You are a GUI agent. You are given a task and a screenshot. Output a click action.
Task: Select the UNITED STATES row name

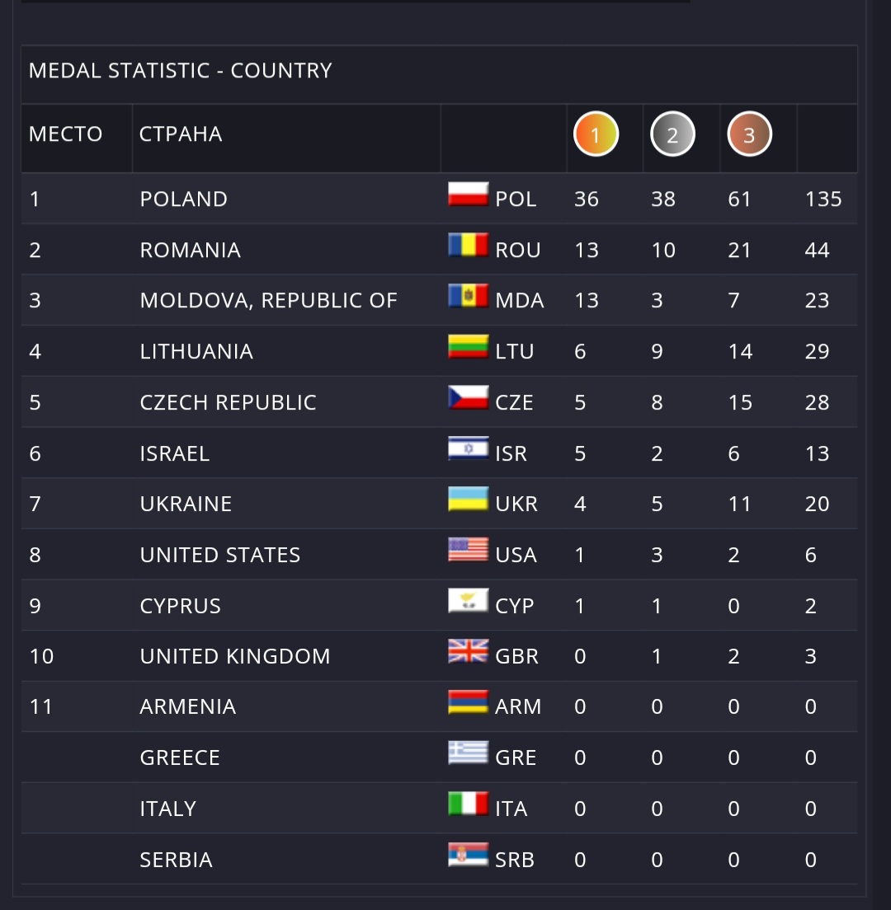220,555
